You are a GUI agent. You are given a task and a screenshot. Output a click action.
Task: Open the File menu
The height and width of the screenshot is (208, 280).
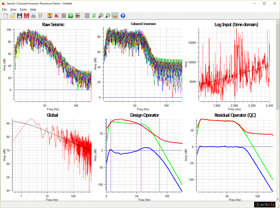pos(4,9)
